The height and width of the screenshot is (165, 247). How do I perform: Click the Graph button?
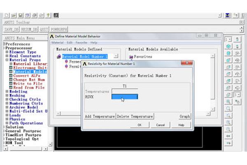[x=185, y=116]
